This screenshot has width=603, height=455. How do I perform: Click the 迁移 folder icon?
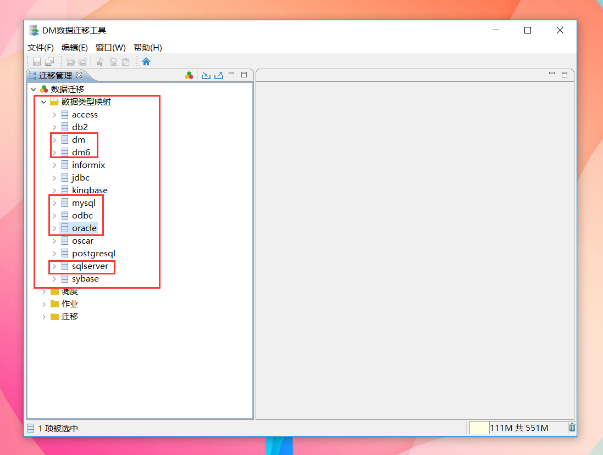(54, 316)
